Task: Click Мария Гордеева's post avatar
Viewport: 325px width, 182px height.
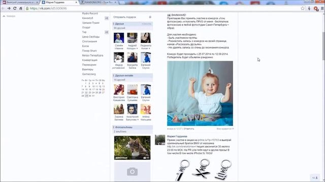Action: (x=160, y=140)
